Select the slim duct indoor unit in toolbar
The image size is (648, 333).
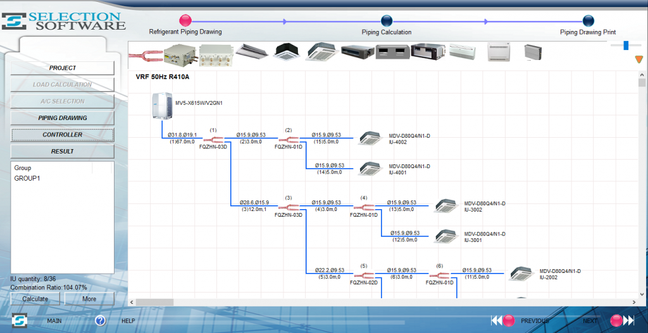click(x=358, y=51)
